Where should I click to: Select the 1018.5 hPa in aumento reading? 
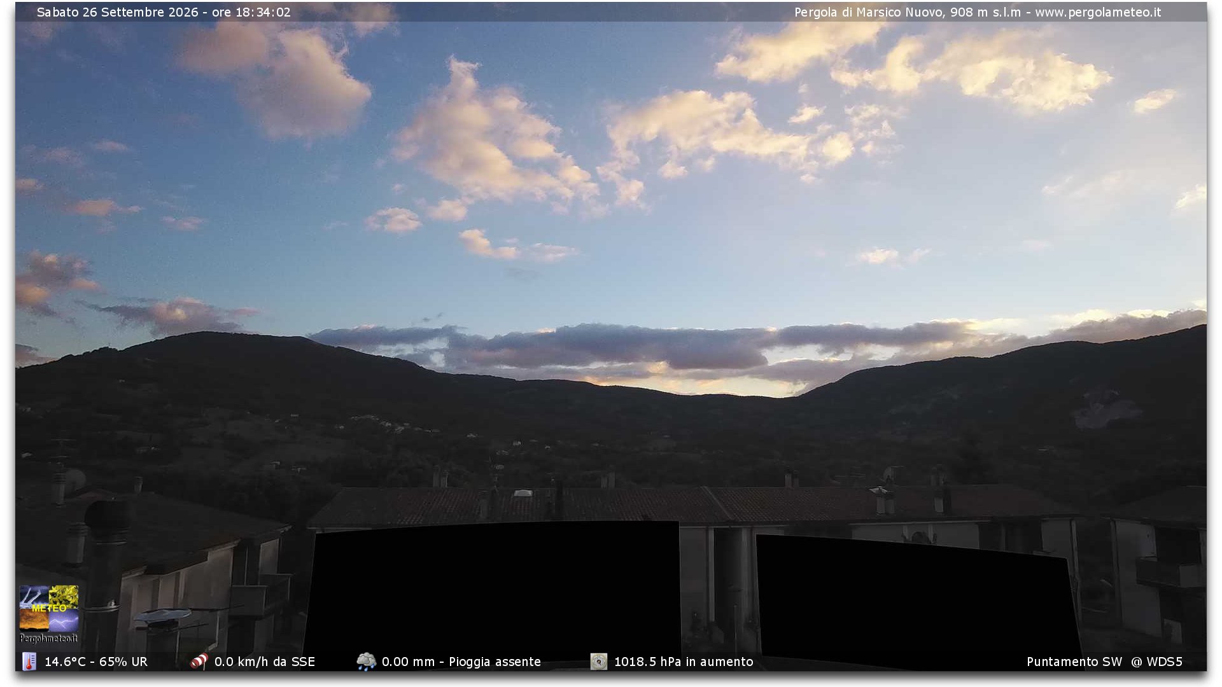pyautogui.click(x=684, y=662)
